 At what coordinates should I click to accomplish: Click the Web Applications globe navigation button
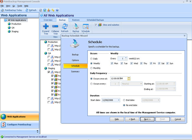[19, 117]
